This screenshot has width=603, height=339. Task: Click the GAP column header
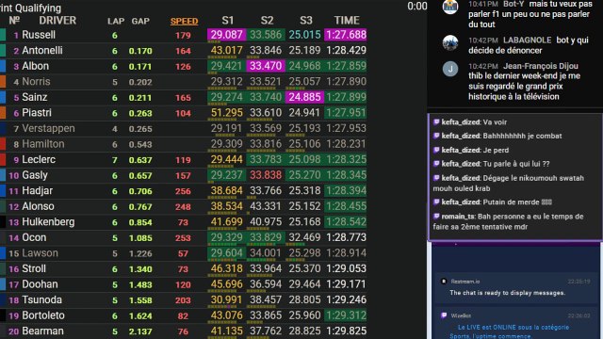[x=140, y=21]
